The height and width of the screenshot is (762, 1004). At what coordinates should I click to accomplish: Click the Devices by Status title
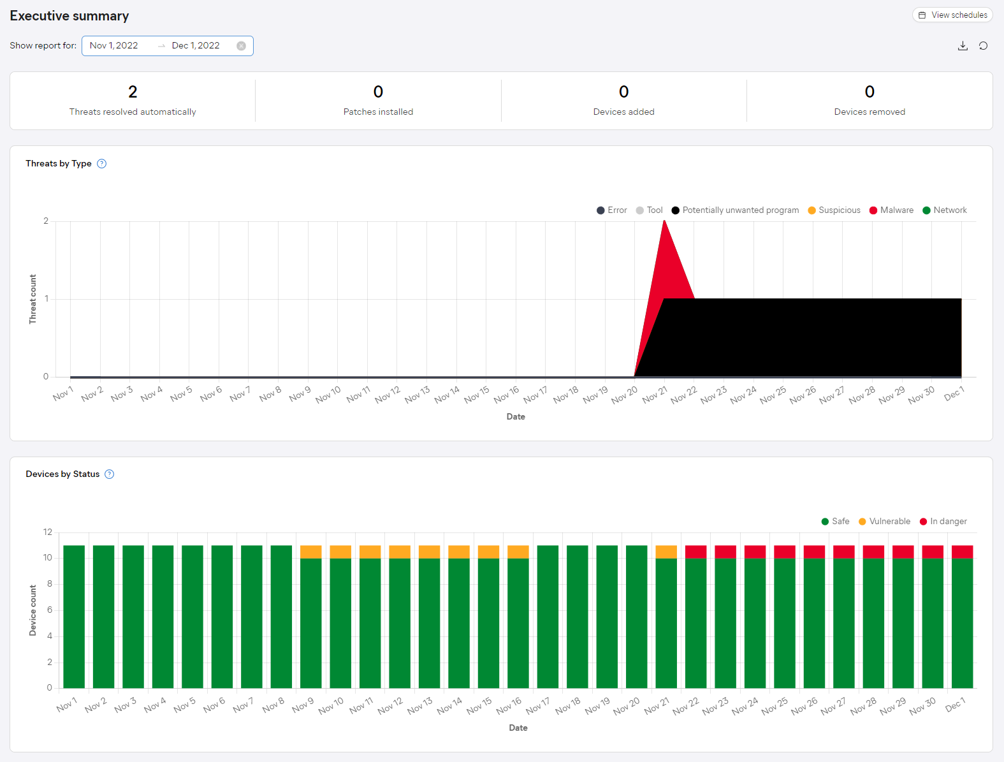62,474
